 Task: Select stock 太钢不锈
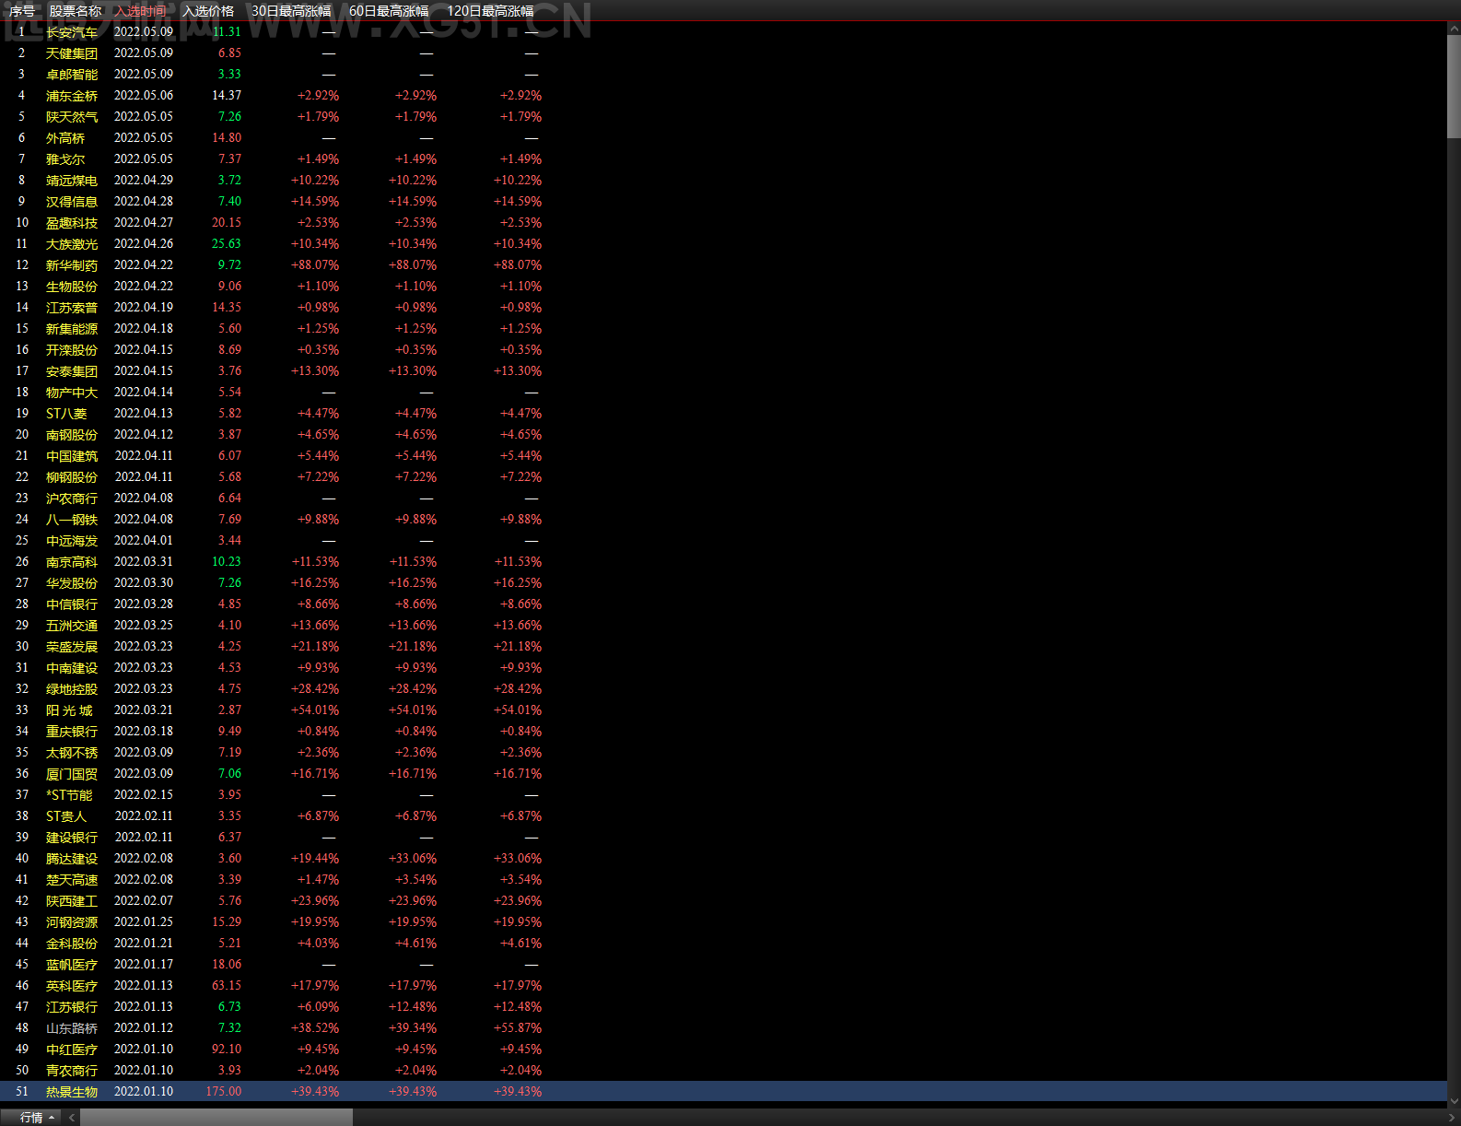(x=72, y=753)
